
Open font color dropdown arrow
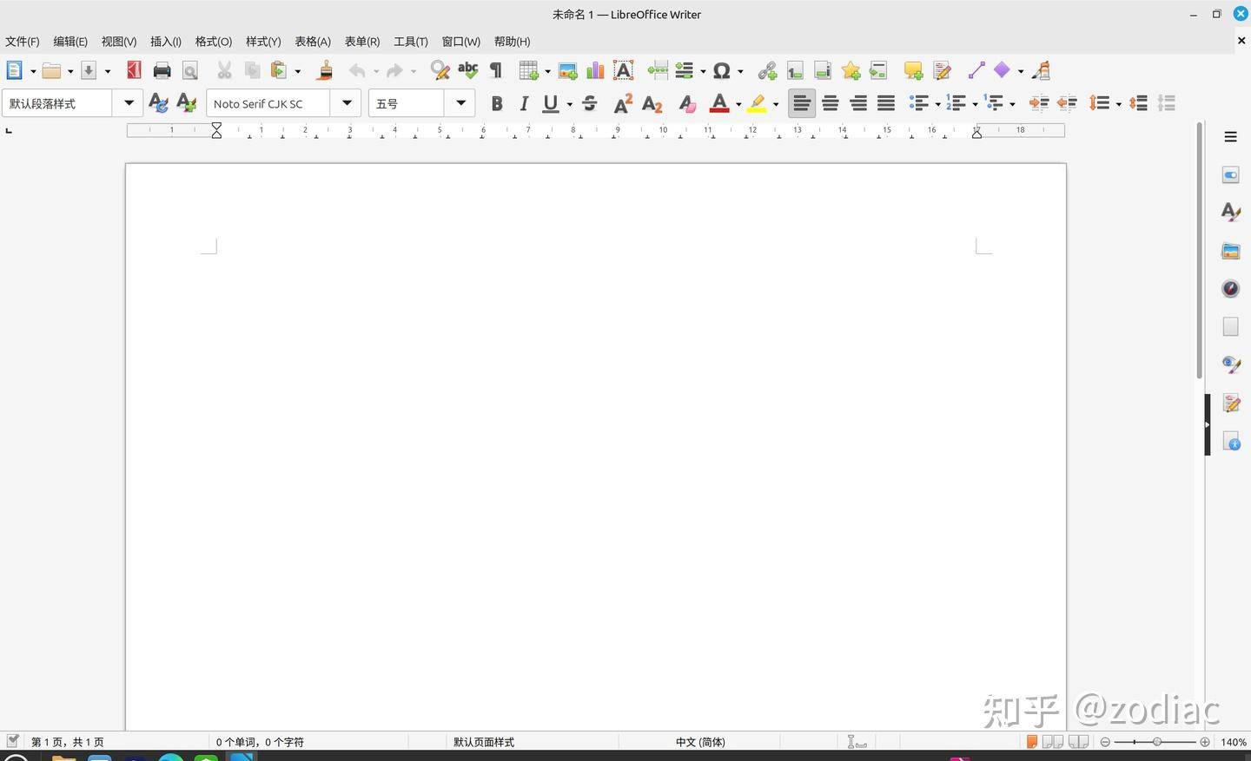coord(739,104)
